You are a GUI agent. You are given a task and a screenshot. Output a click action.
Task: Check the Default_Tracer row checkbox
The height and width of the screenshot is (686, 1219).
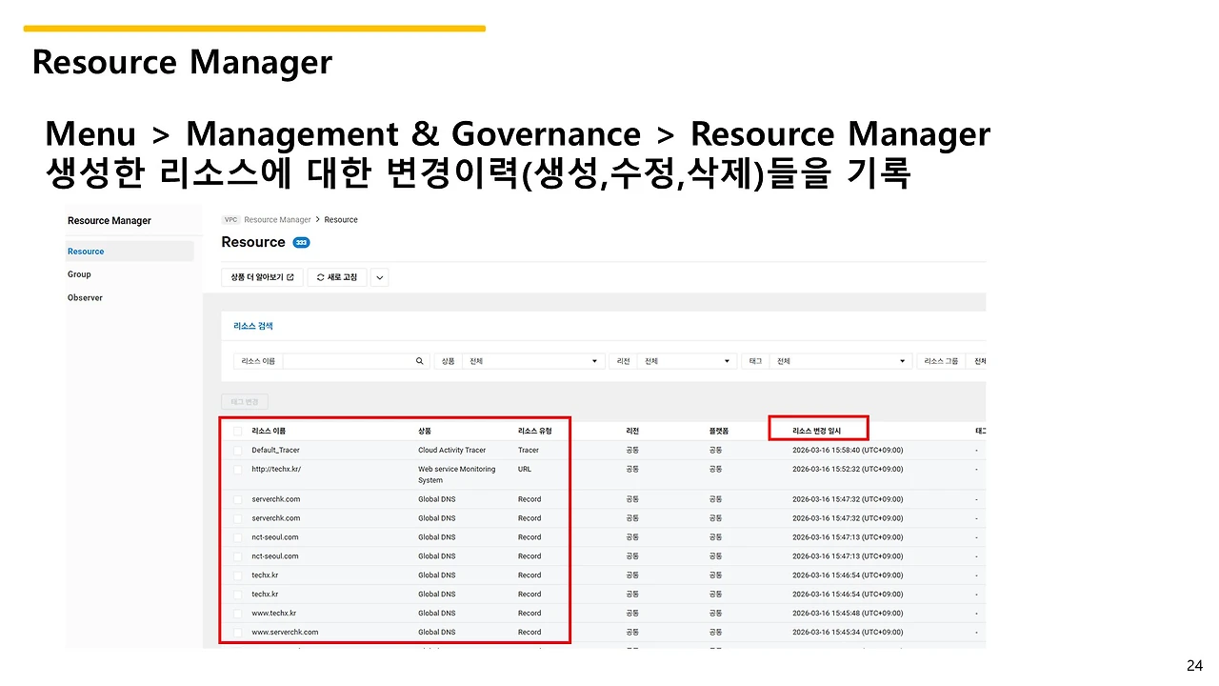[x=237, y=451]
